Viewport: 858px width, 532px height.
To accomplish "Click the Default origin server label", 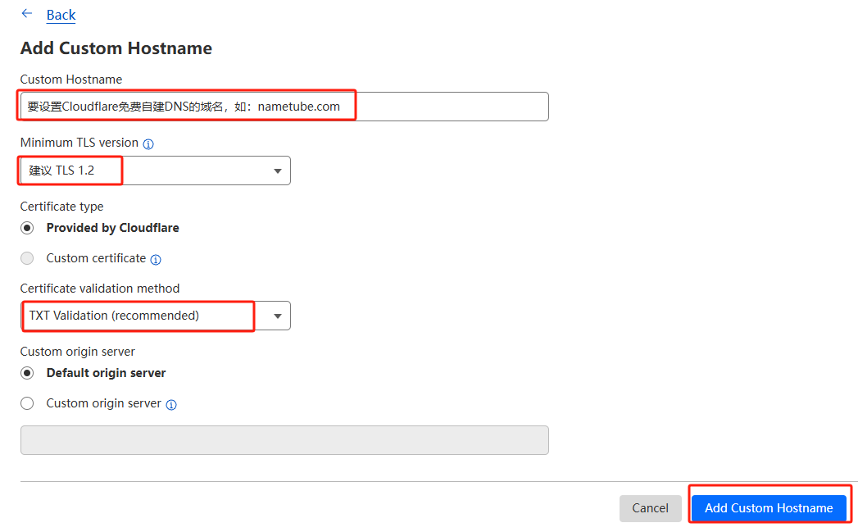I will pos(106,373).
